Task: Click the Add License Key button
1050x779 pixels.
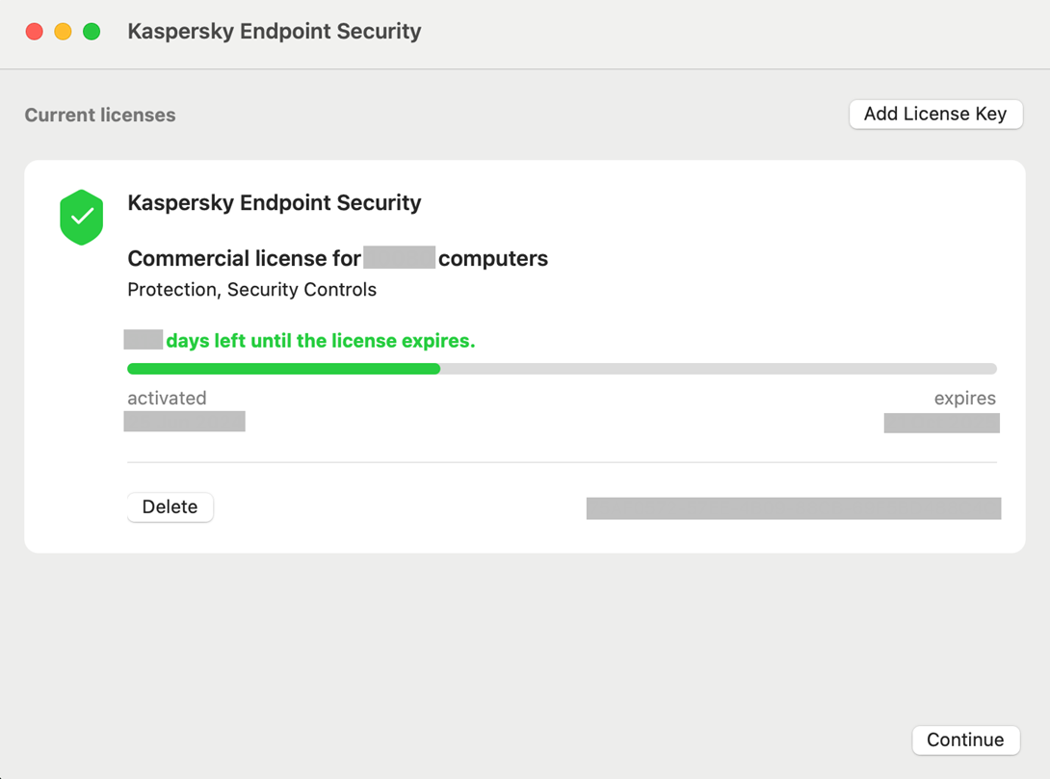Action: tap(934, 114)
